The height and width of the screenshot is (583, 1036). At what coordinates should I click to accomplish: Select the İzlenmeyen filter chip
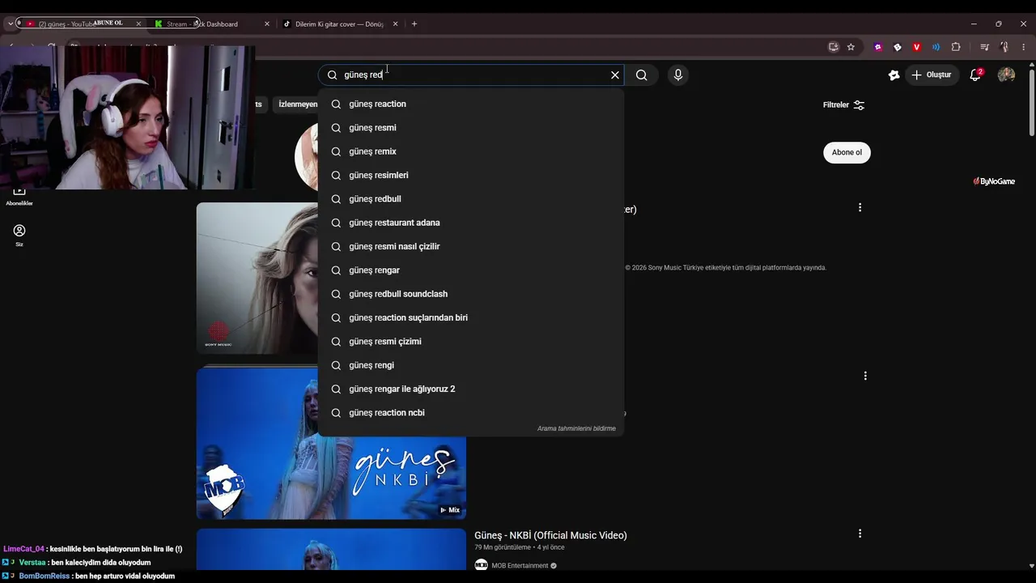[298, 104]
